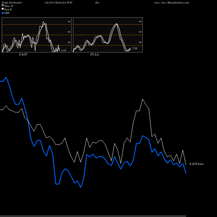
Task: Click the 50 level label in FULL chart
Action: click(140, 32)
